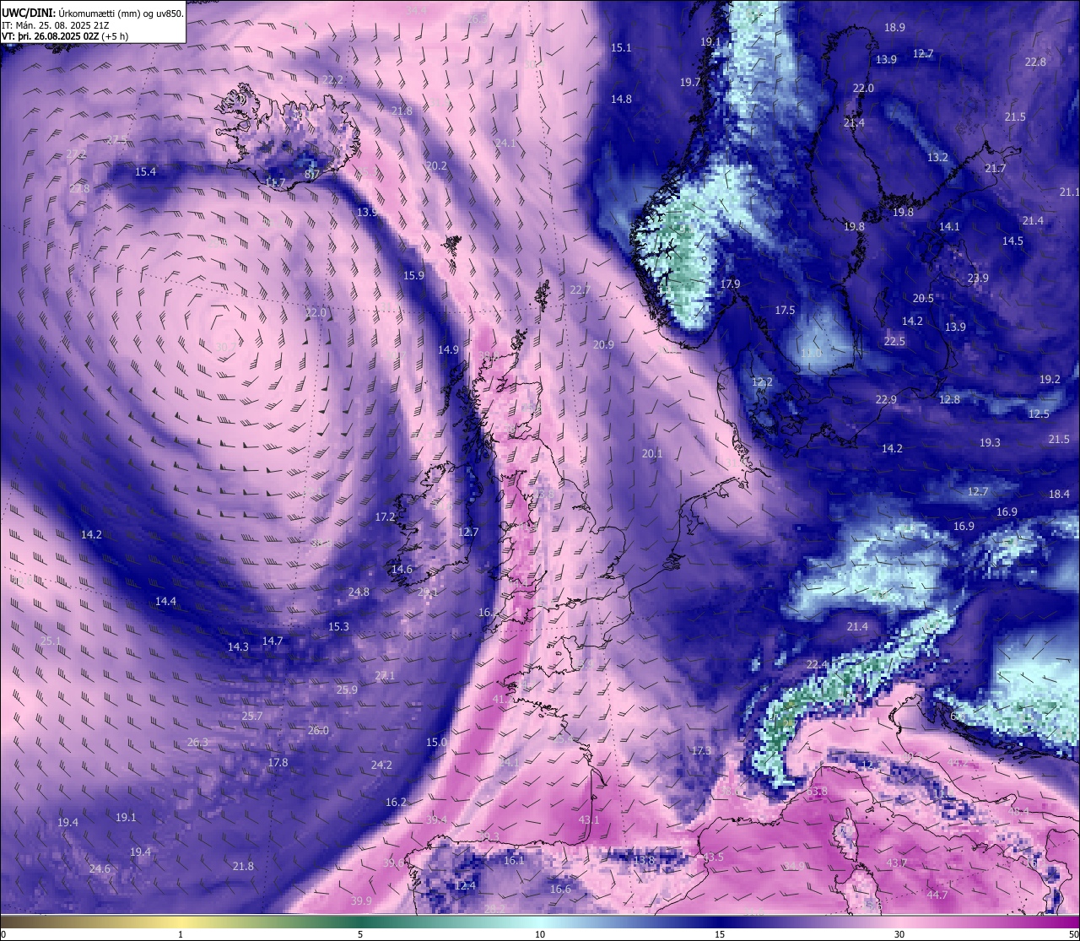This screenshot has width=1080, height=941.
Task: Click the map value 18.9
Action: [x=894, y=28]
